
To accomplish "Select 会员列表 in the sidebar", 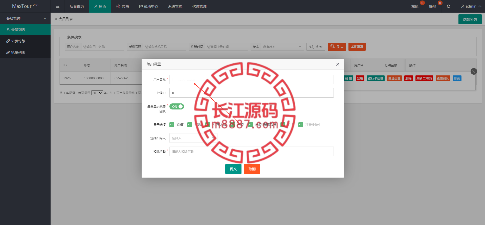I will tap(25, 30).
